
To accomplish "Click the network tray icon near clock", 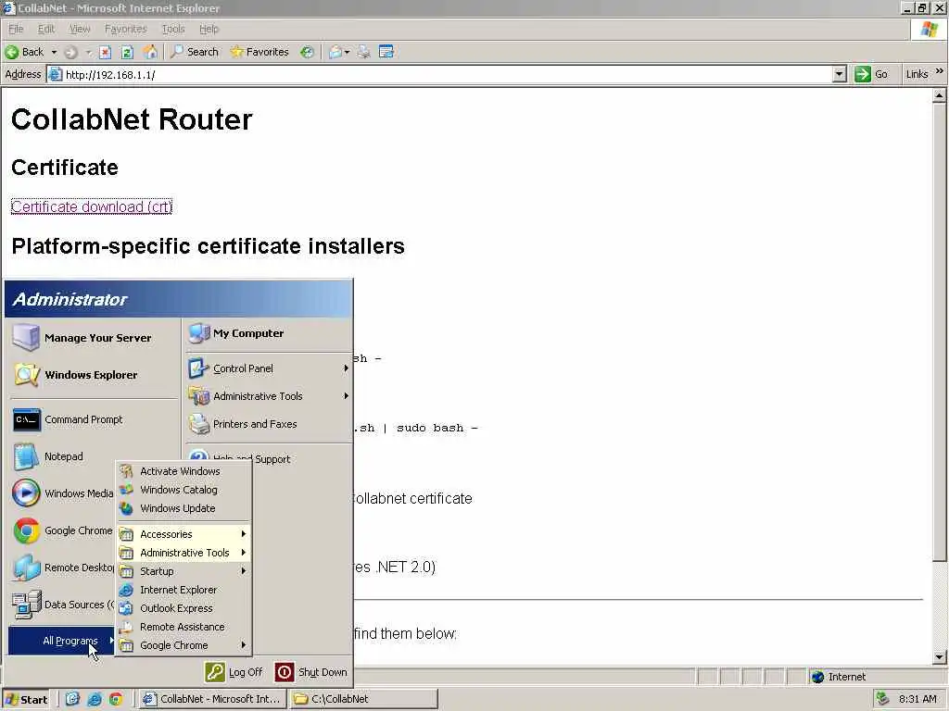I will [x=882, y=699].
